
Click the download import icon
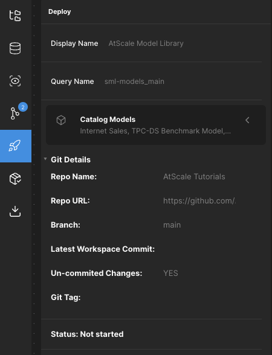15,211
